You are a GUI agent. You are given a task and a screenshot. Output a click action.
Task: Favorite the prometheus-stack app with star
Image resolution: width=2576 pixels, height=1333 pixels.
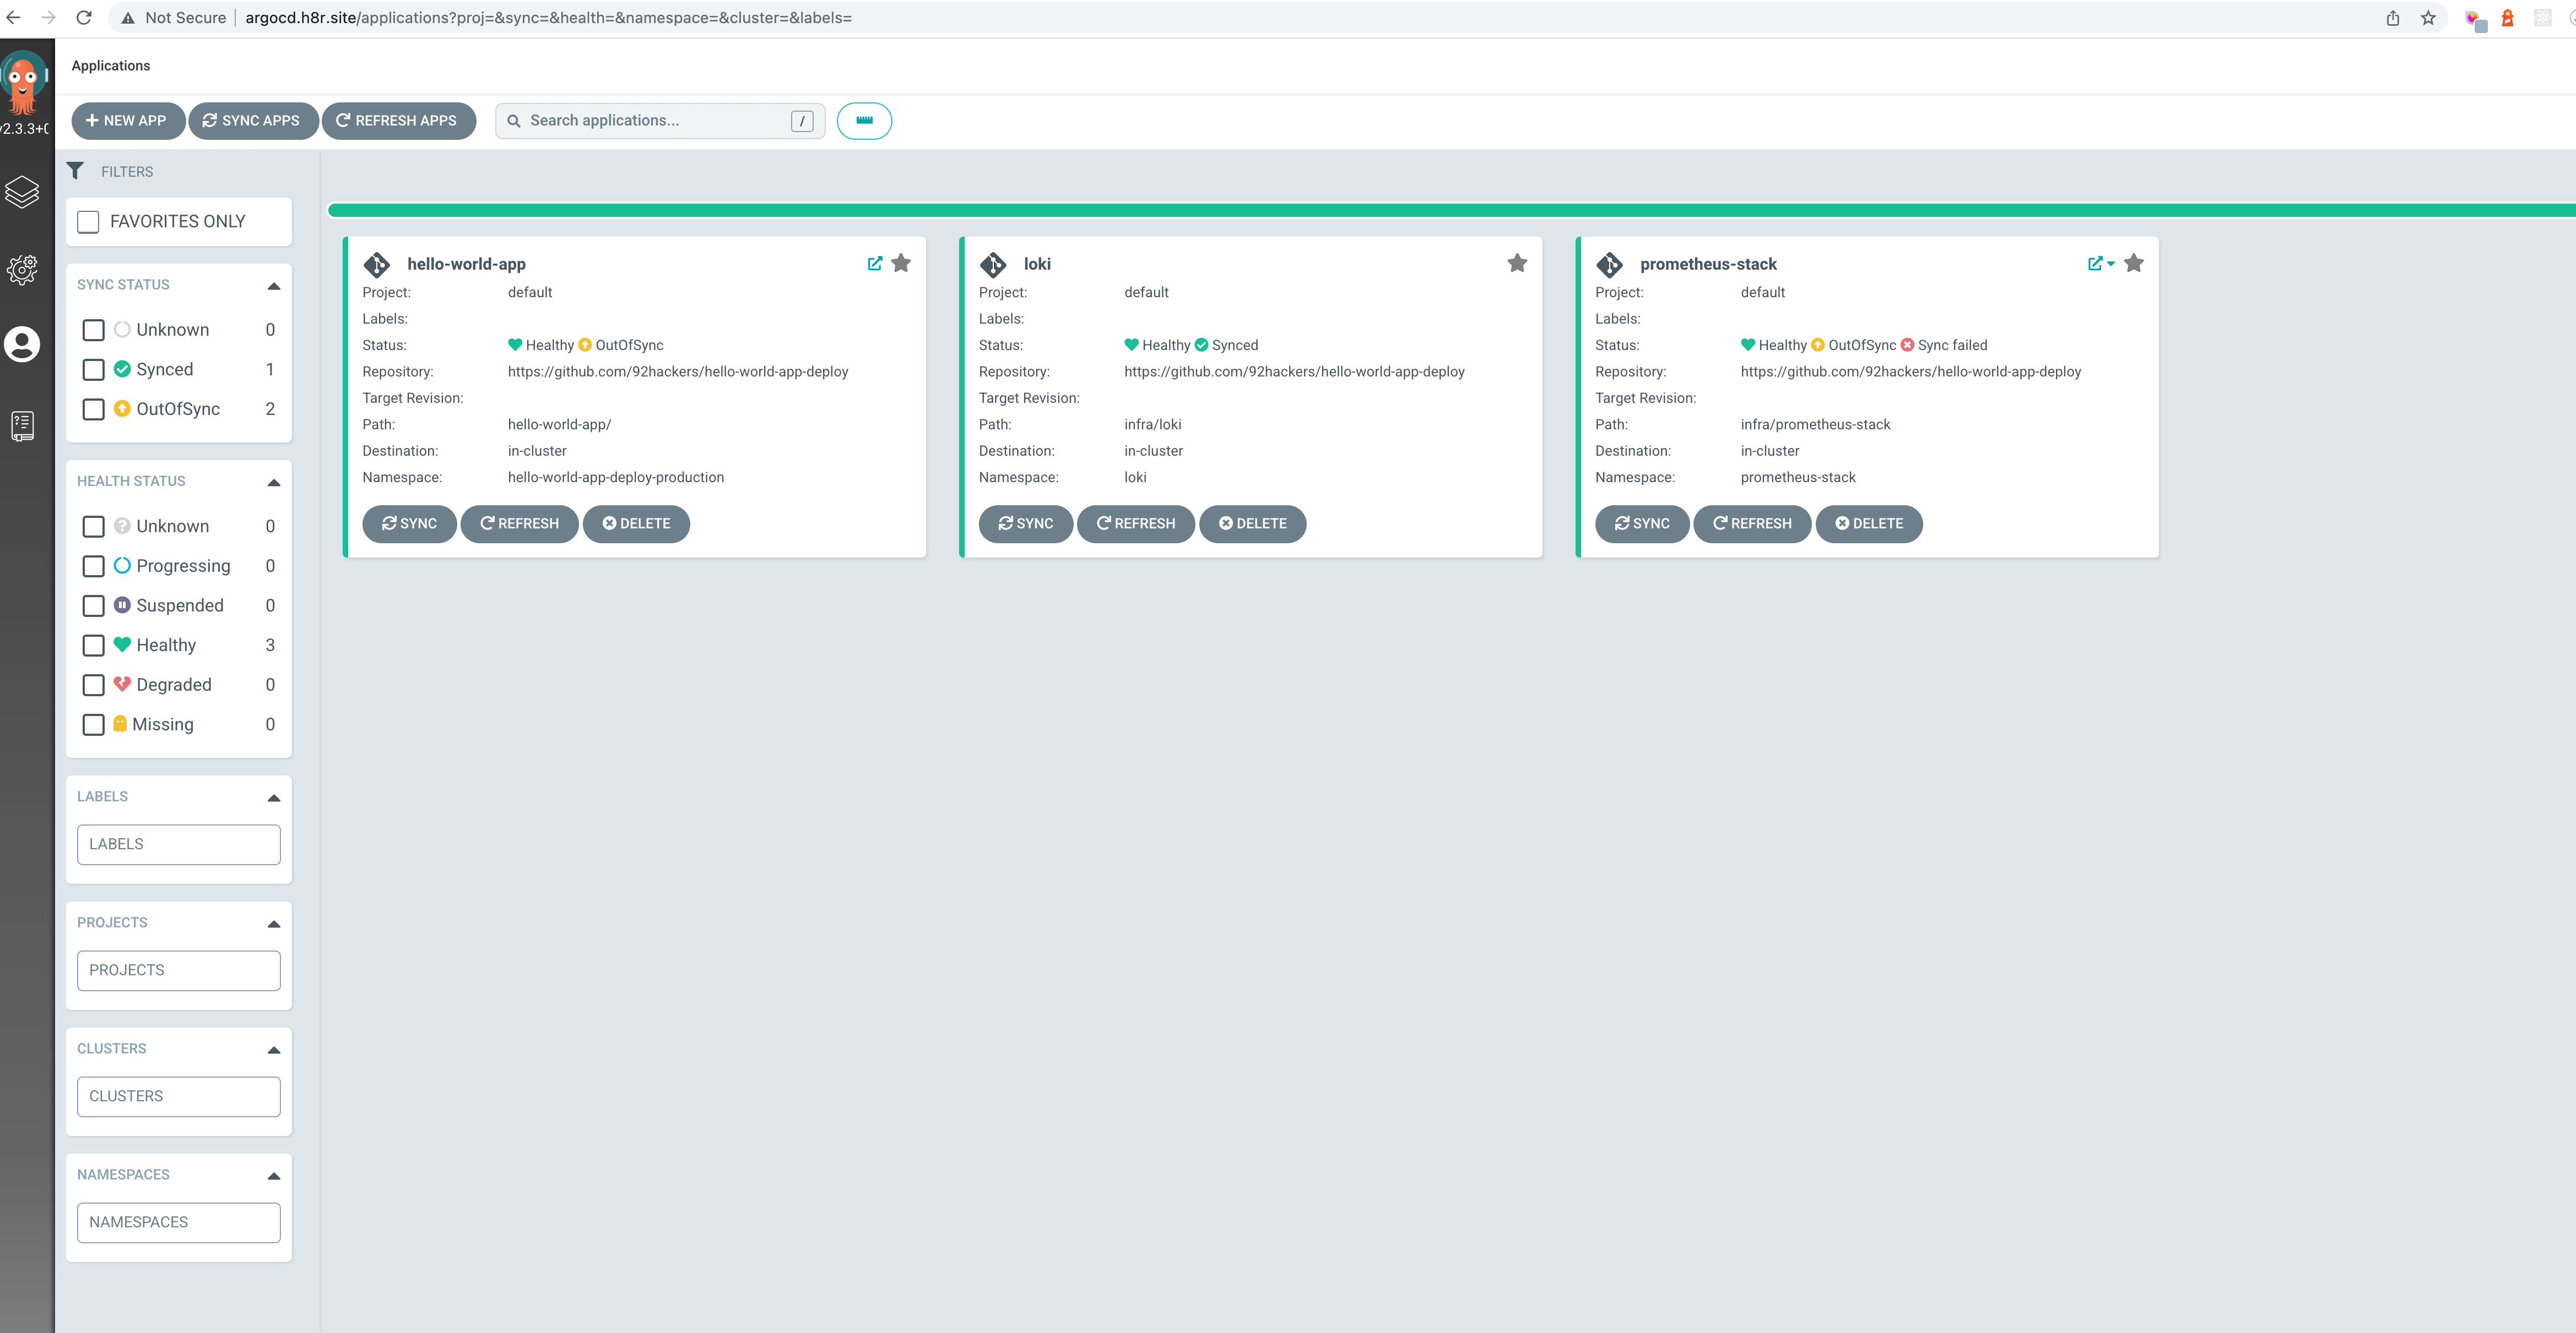tap(2134, 263)
